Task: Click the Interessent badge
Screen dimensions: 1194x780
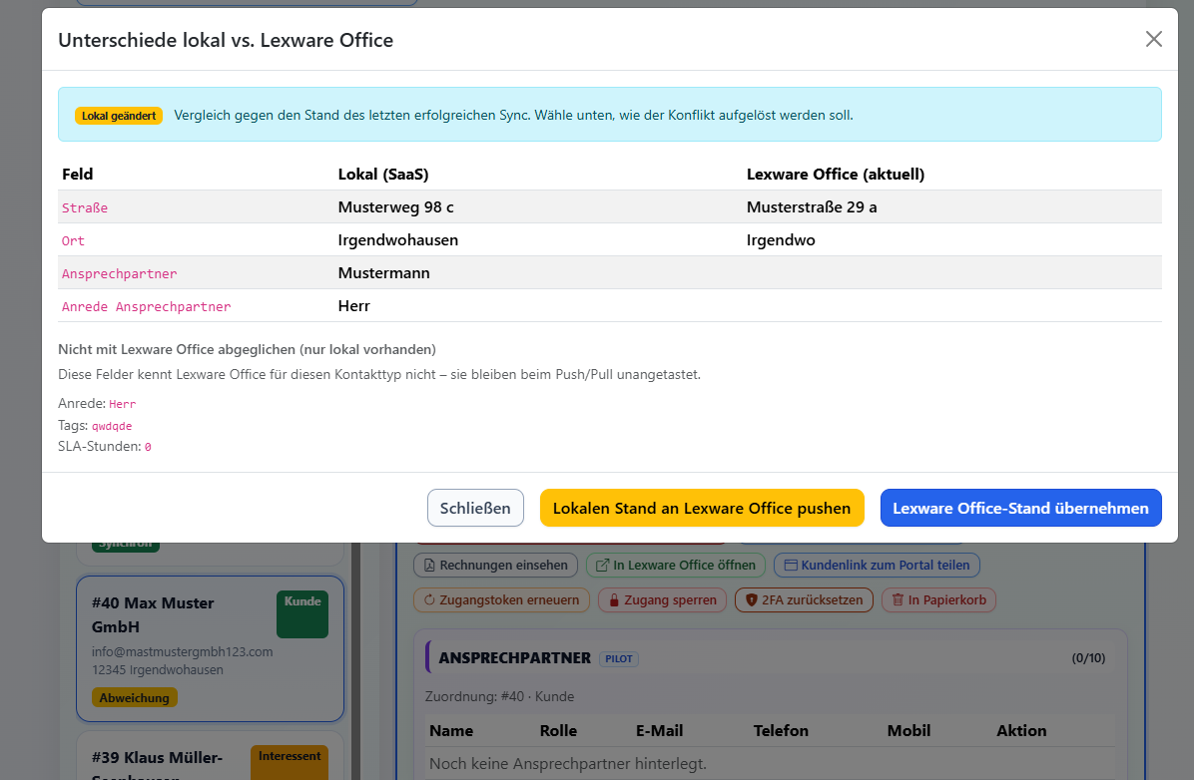Action: (290, 762)
